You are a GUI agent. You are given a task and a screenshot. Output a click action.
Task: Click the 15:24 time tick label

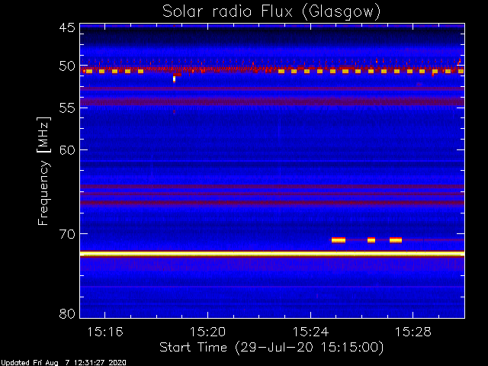coord(310,332)
